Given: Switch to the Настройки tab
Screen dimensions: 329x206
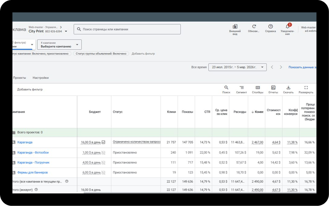Looking at the screenshot, I should click(41, 78).
